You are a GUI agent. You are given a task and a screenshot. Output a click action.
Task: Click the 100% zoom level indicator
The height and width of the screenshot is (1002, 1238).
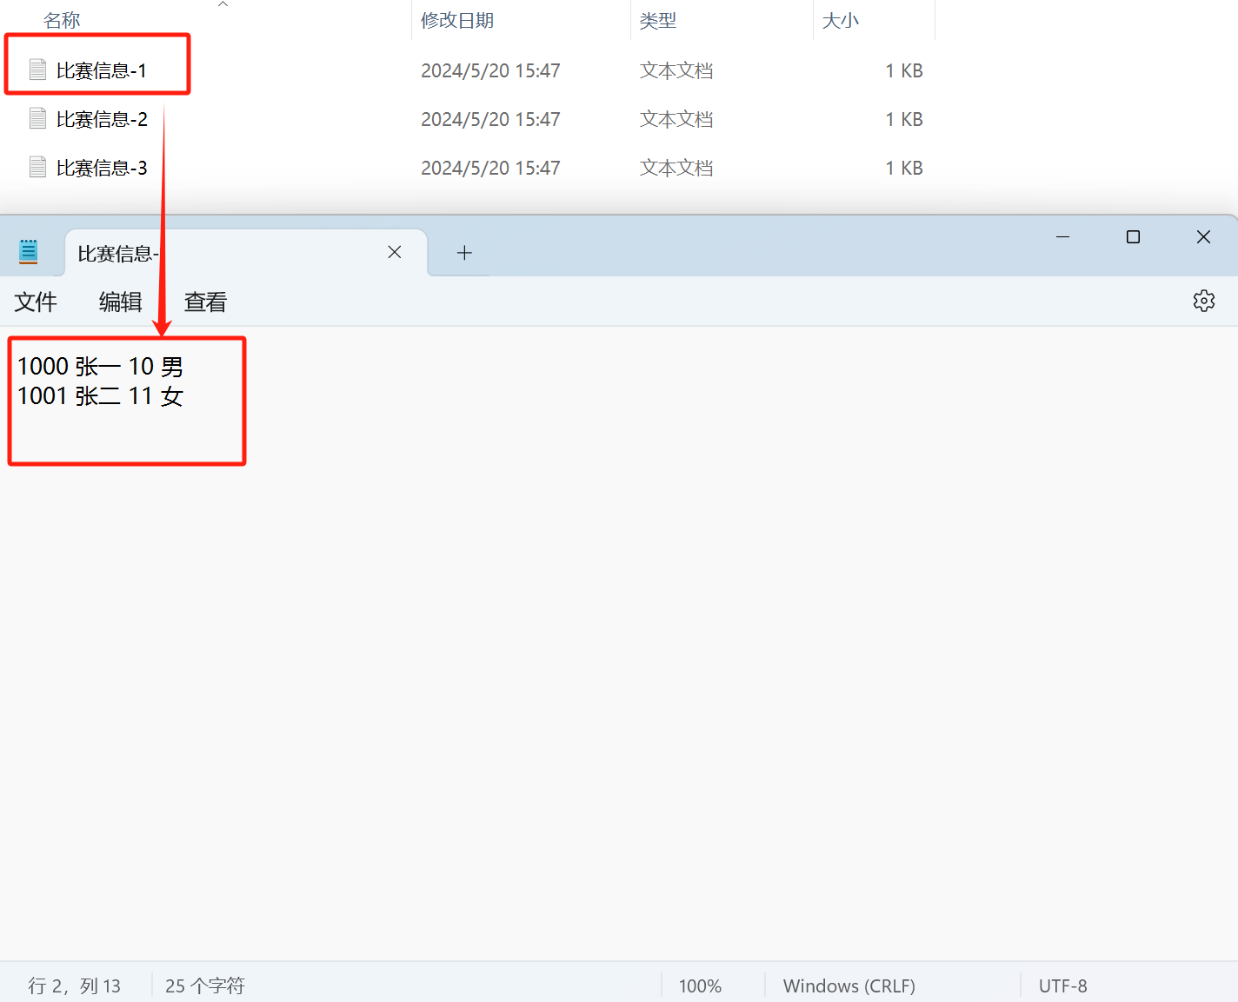[700, 985]
